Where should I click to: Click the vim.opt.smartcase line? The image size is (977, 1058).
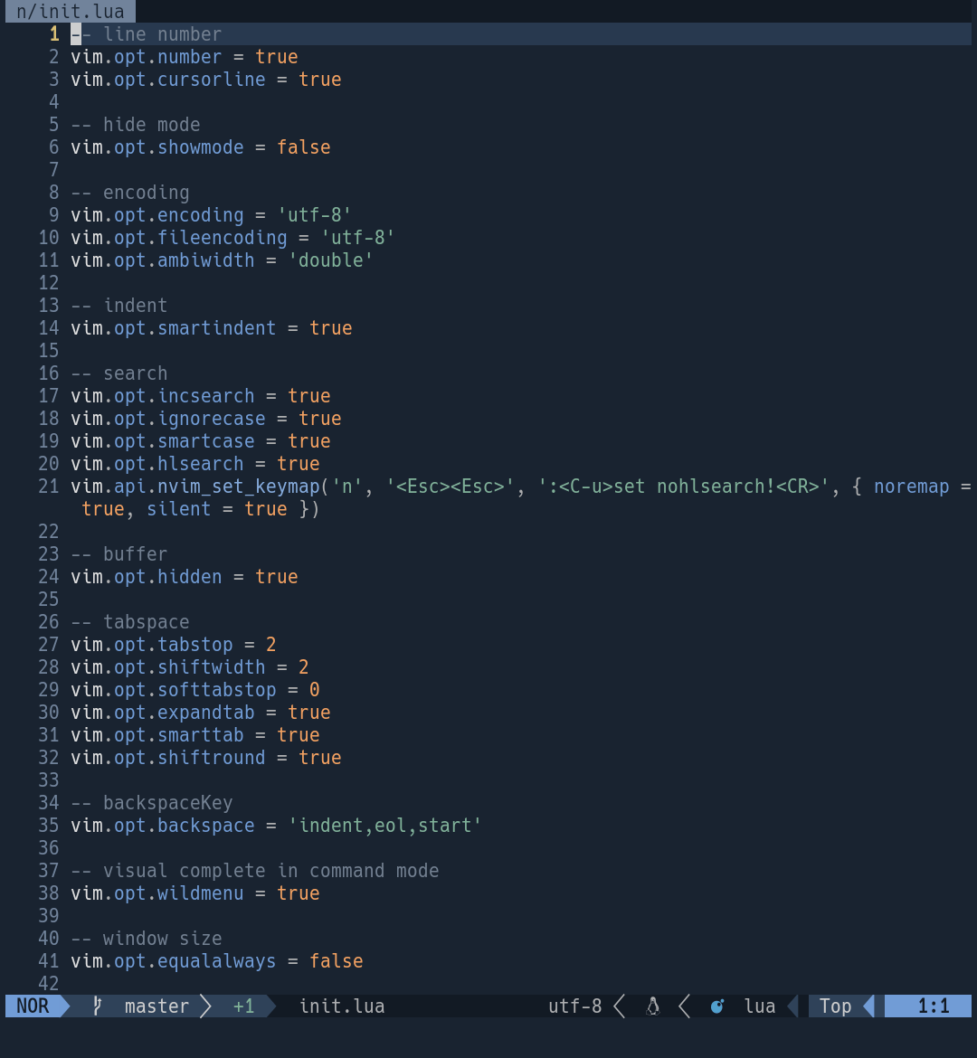point(201,441)
